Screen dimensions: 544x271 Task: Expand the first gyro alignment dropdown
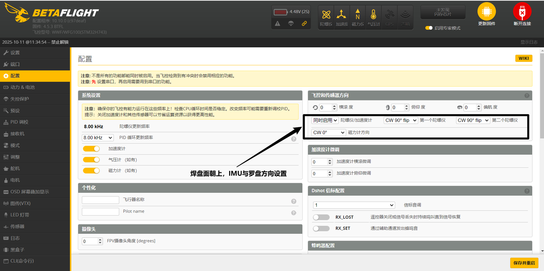tap(400, 120)
